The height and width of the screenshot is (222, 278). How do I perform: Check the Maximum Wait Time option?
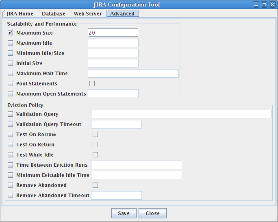click(10, 74)
